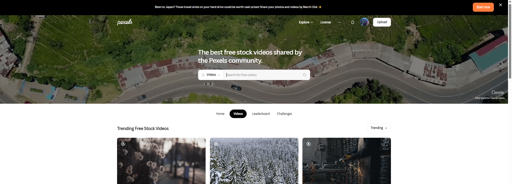Dismiss the Japan challenge banner

coord(501,5)
